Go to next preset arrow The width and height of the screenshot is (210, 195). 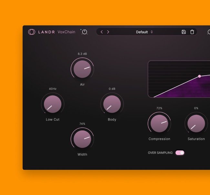[x=108, y=32]
